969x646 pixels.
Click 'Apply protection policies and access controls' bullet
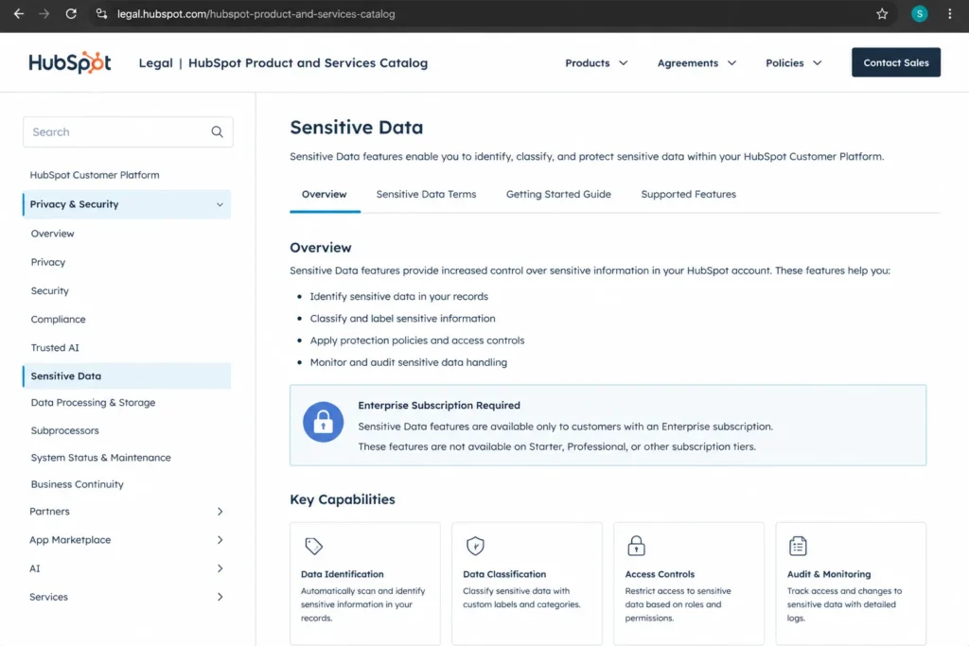417,340
